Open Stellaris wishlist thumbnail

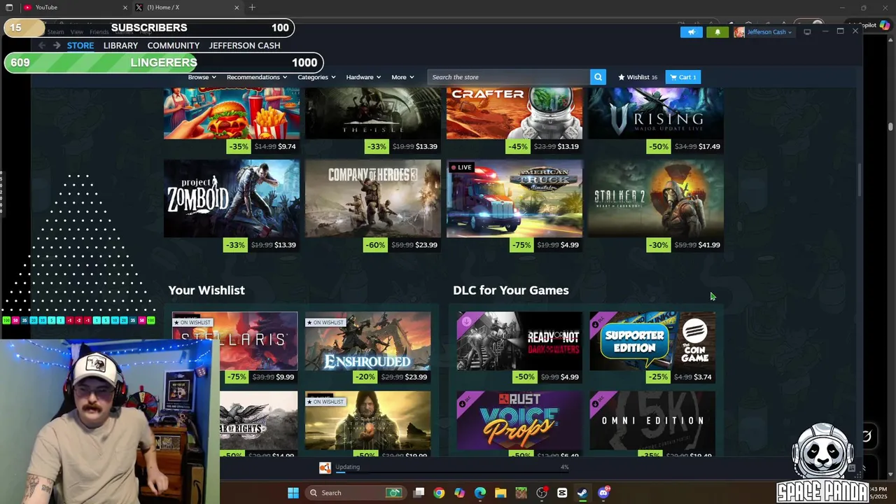coord(235,341)
